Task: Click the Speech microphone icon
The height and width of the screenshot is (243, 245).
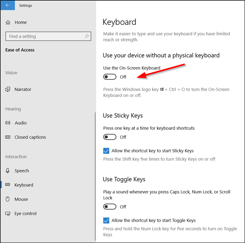Action: click(8, 171)
